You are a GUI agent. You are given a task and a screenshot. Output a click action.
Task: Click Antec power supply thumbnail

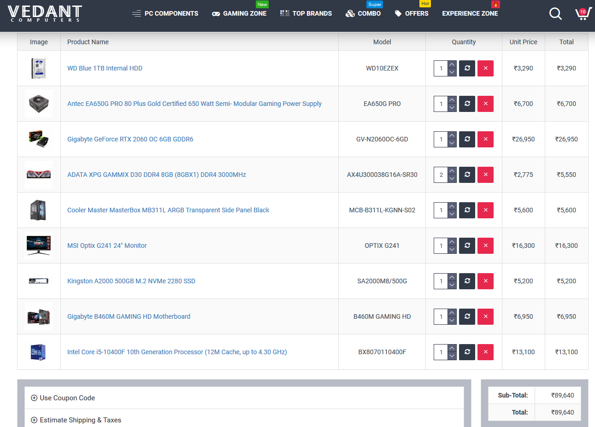(39, 104)
